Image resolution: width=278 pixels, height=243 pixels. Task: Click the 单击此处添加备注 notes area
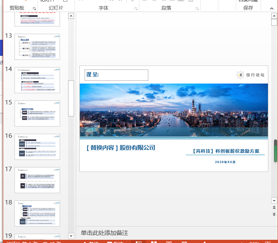pyautogui.click(x=104, y=233)
